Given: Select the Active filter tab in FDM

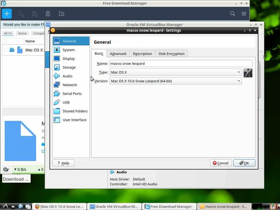Looking at the screenshot, I should 22,33.
